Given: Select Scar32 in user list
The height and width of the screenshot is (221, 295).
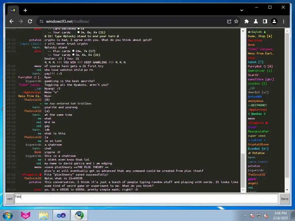Looking at the screenshot, I should click(x=253, y=75).
